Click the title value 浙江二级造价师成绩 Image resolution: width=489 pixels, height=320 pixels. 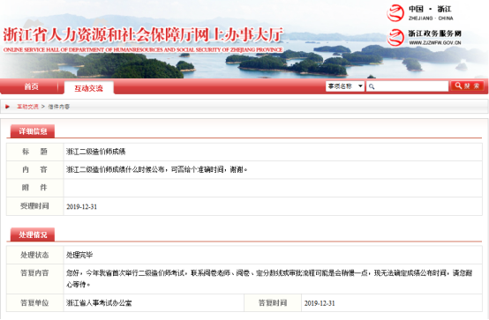click(95, 152)
